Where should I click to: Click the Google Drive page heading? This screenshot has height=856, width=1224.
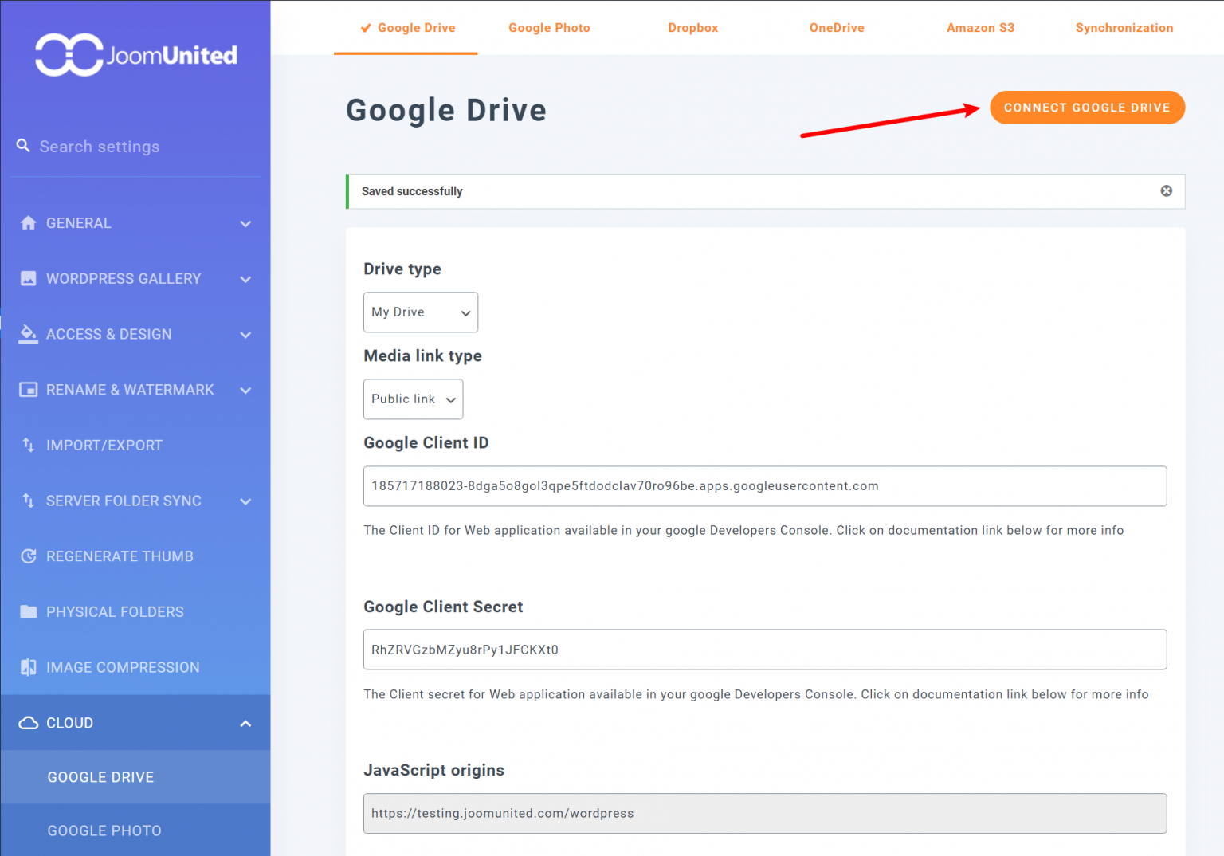446,110
